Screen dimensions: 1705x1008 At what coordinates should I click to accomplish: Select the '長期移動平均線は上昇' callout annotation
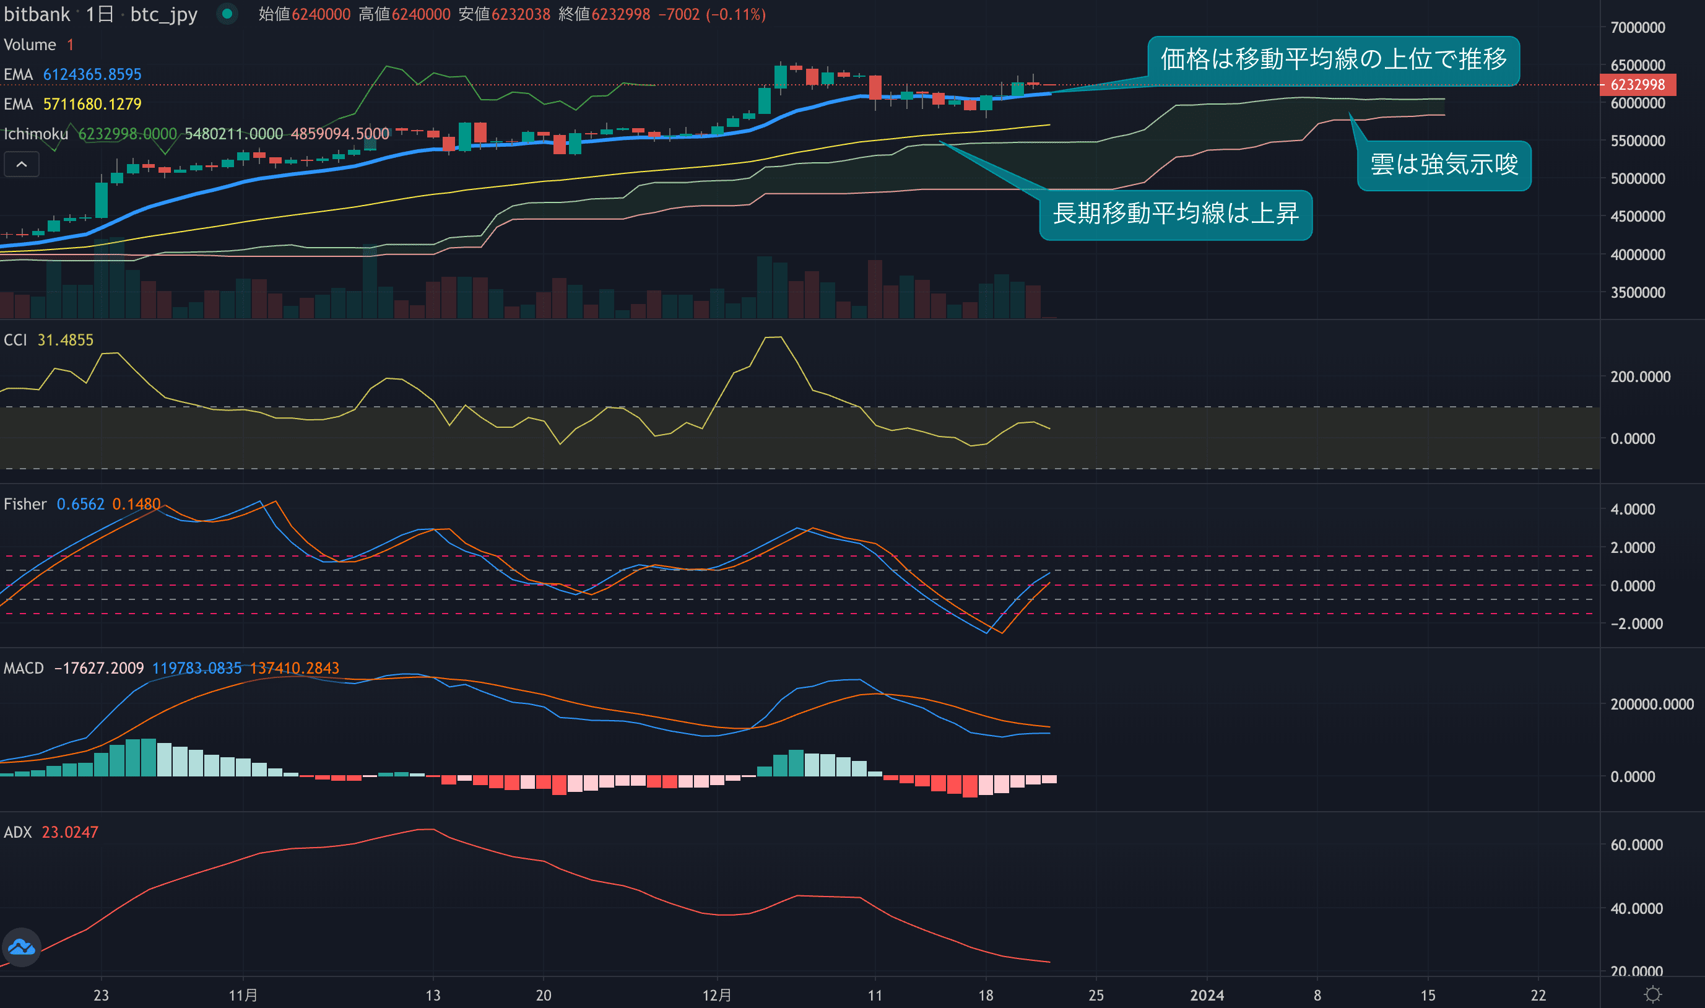pos(1176,214)
